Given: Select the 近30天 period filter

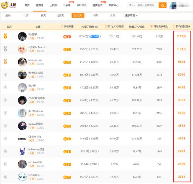Looking at the screenshot, I should click(78, 15).
